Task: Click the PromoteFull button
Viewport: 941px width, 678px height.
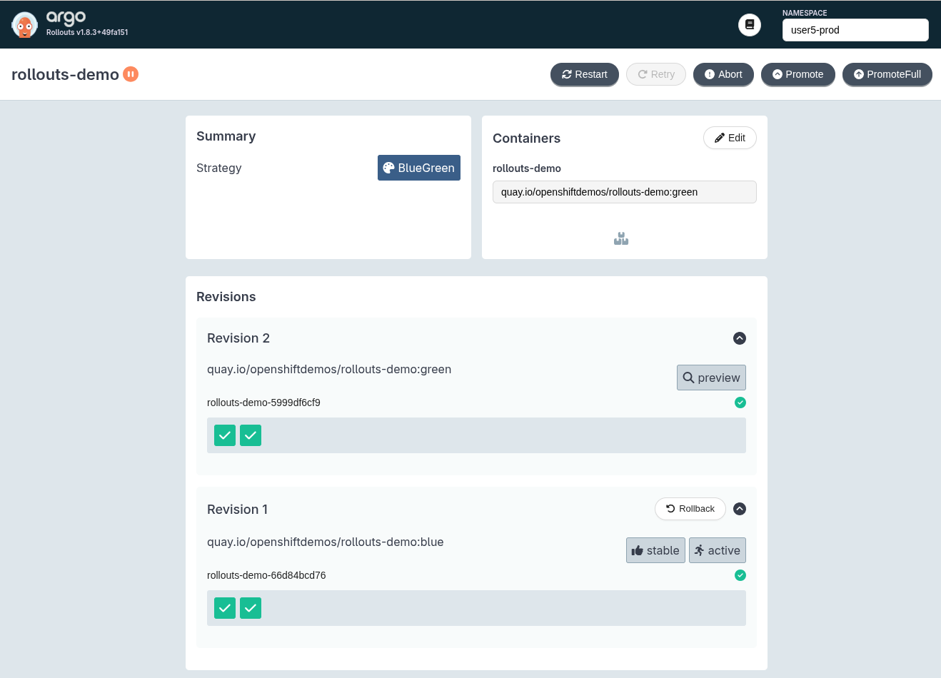Action: pyautogui.click(x=887, y=74)
